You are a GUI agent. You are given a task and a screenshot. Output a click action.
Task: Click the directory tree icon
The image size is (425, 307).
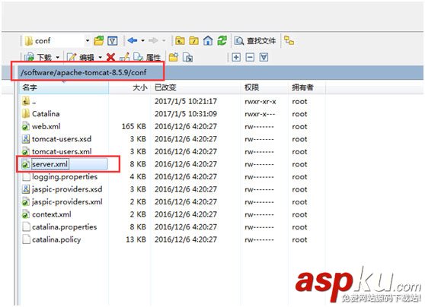tap(289, 40)
